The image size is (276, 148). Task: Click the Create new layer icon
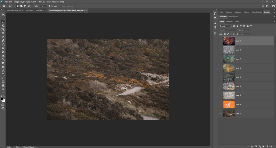pos(267,146)
